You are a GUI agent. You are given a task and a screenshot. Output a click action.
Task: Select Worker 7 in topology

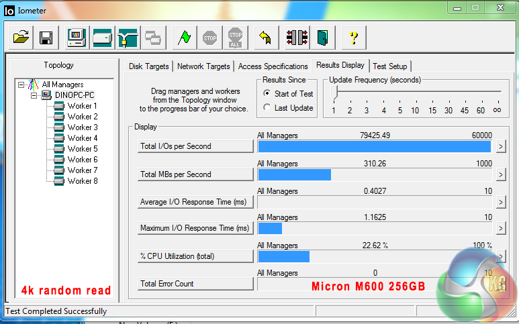pyautogui.click(x=83, y=170)
